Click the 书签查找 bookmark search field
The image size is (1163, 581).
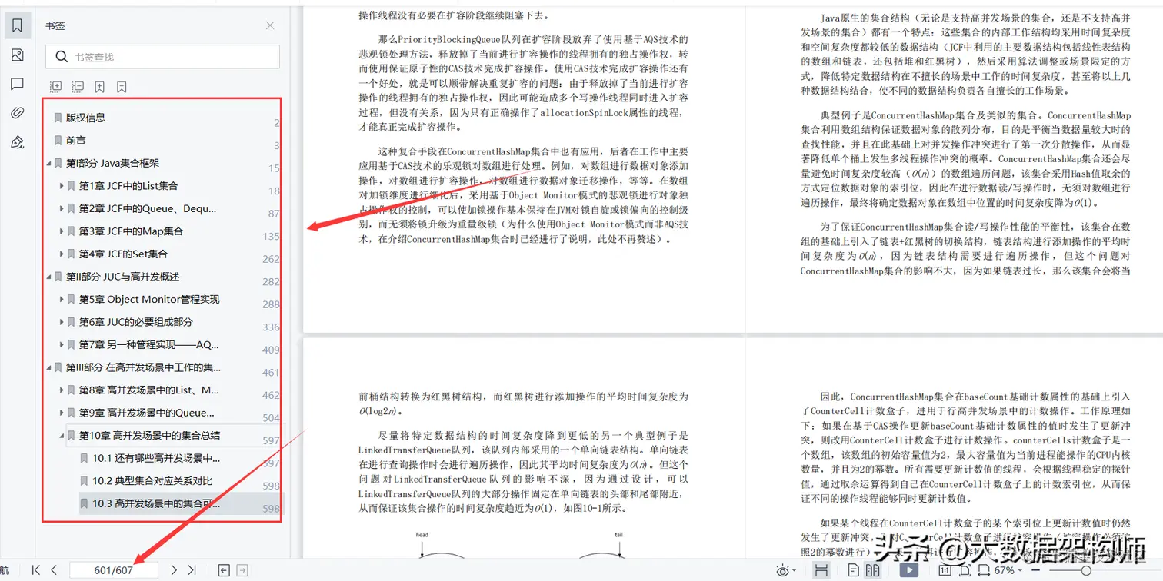[162, 57]
